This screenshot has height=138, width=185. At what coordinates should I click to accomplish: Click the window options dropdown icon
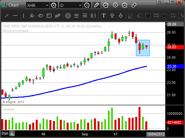coord(160,3)
